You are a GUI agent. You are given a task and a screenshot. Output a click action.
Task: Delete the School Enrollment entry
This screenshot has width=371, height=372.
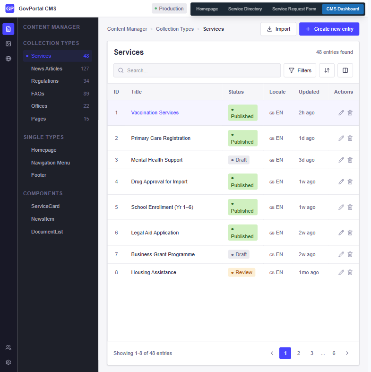coord(350,207)
